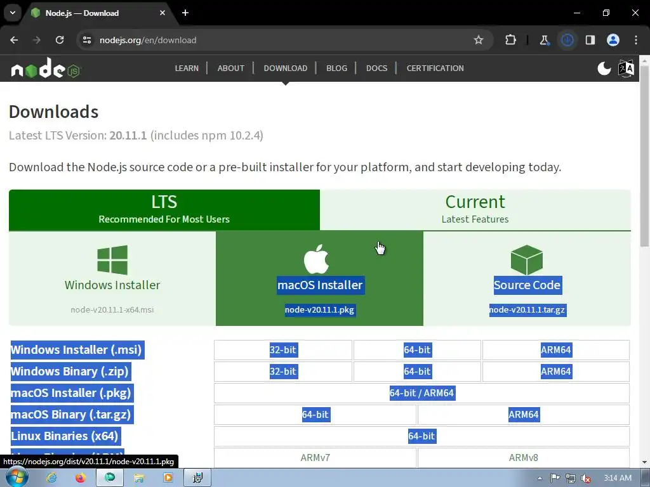Open the 3:14 AM taskbar clock

click(618, 478)
